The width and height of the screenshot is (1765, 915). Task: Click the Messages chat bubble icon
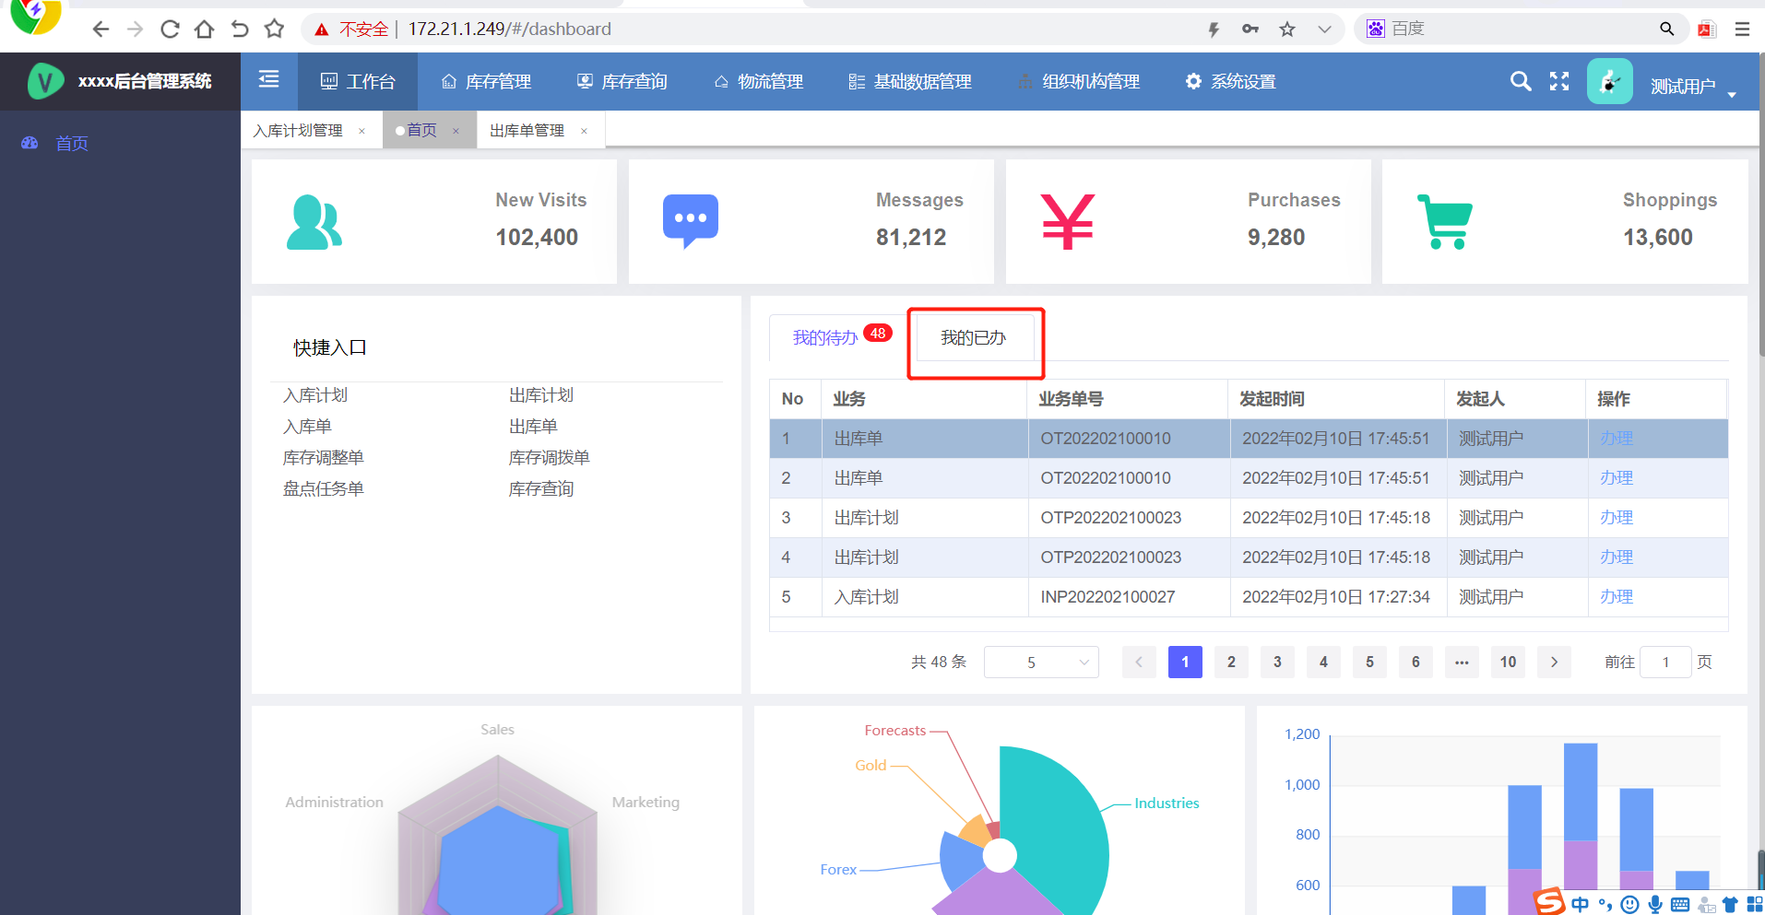[x=691, y=221]
